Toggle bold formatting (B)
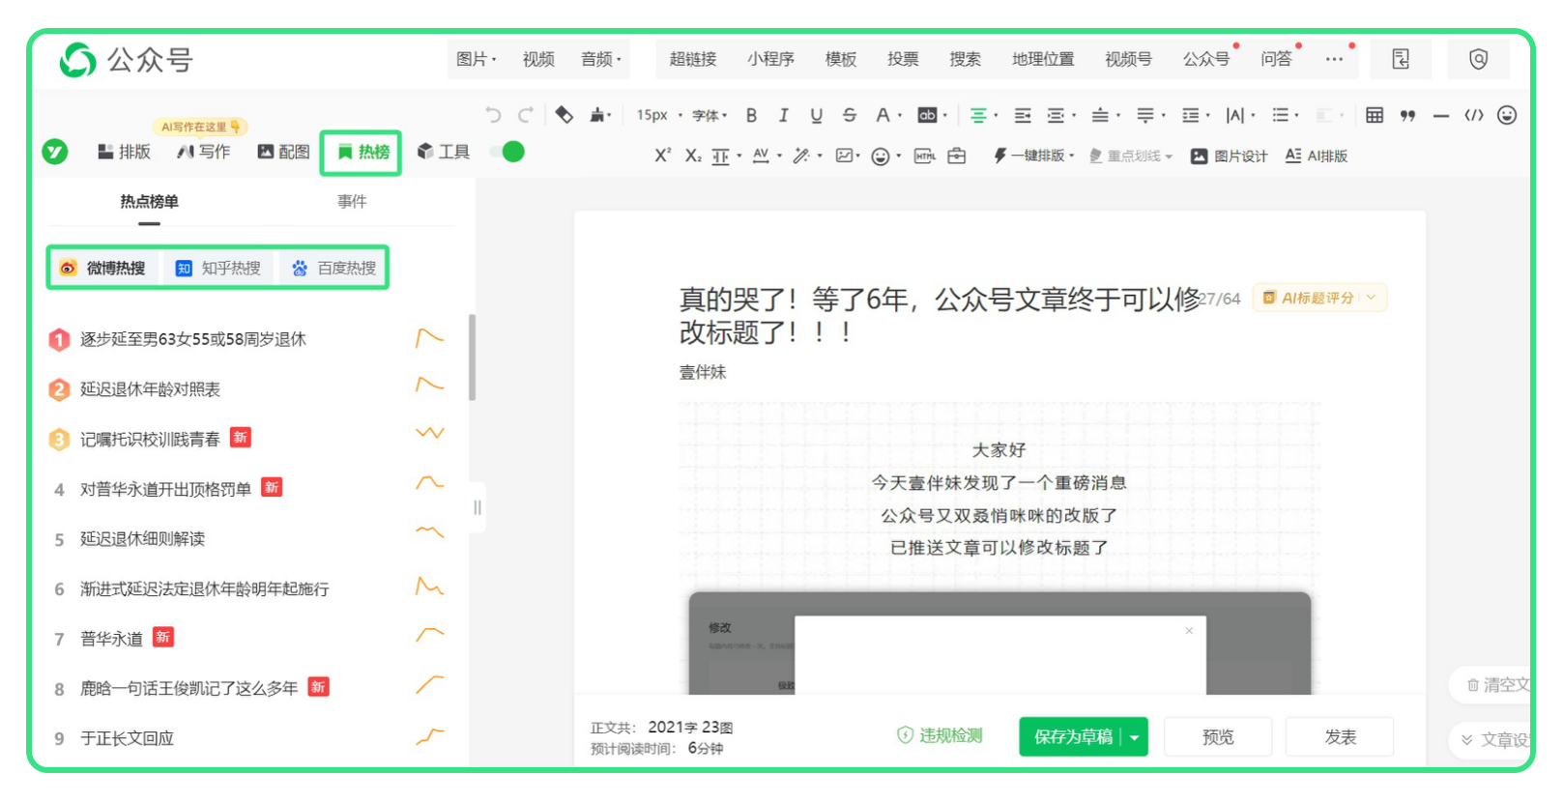The image size is (1564, 802). [751, 115]
